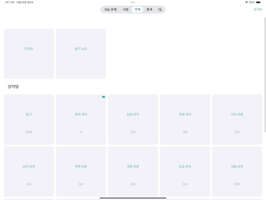Tap the Wi-Fi status icon
This screenshot has height=200, width=266.
click(x=247, y=2)
